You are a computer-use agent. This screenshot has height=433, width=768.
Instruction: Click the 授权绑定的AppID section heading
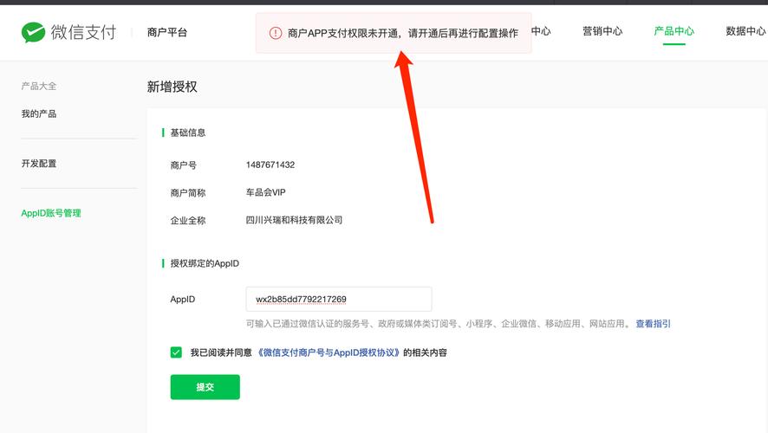(205, 263)
